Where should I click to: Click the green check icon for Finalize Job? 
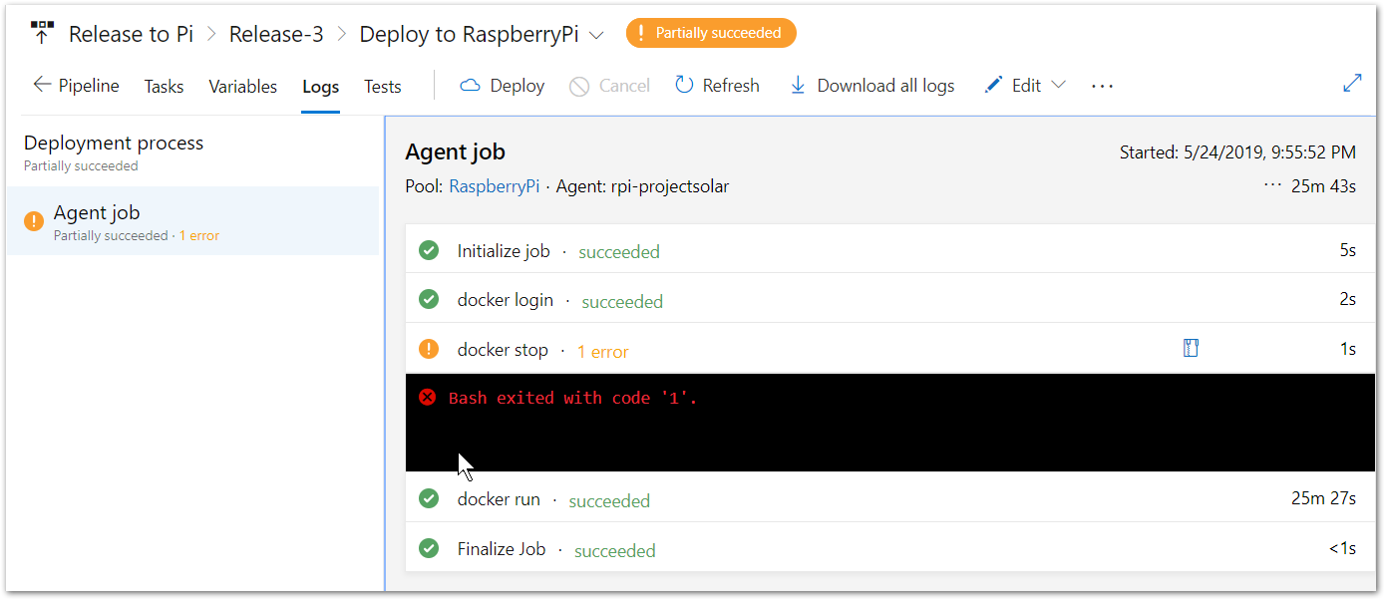[x=429, y=548]
